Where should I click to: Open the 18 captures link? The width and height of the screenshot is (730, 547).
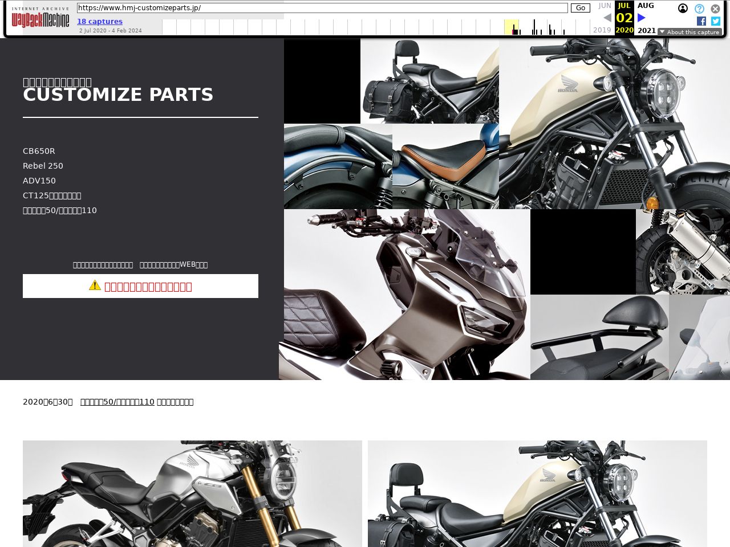(x=100, y=22)
